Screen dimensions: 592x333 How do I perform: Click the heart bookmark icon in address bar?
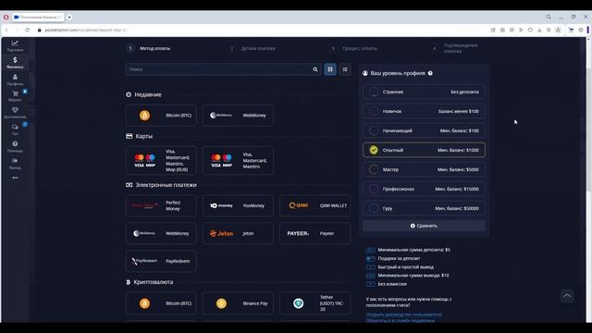tap(530, 30)
